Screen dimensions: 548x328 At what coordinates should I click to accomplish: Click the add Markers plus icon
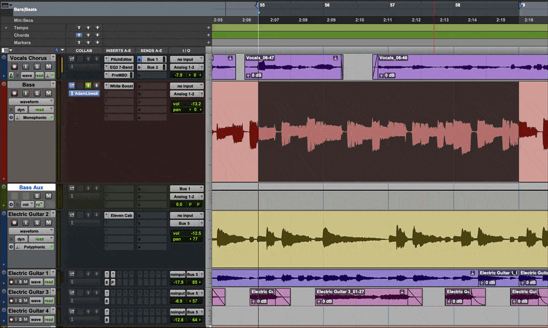click(x=208, y=43)
